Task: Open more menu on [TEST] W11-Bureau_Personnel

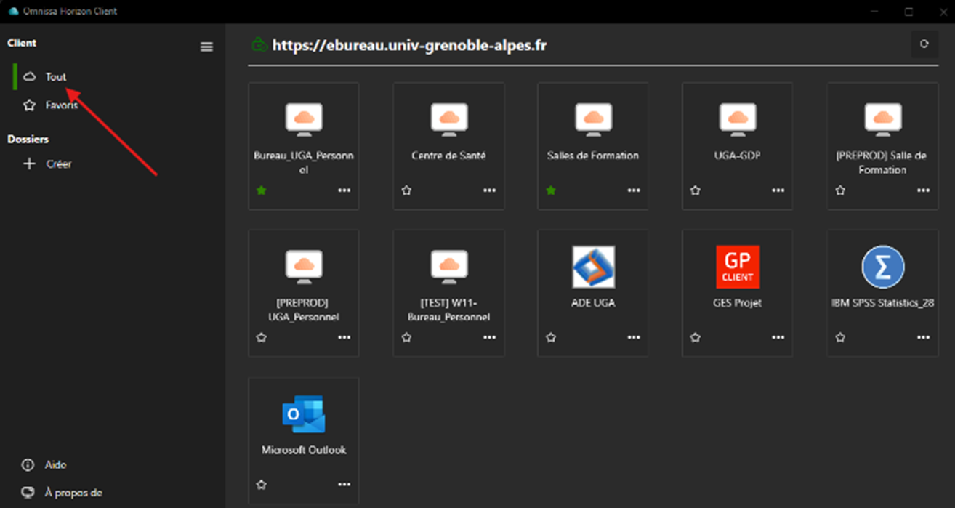Action: (x=489, y=337)
